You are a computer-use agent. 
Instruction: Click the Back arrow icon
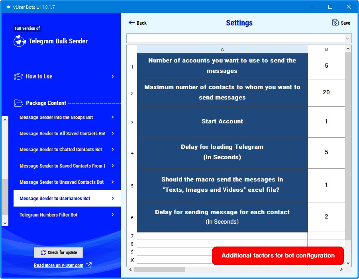coord(131,22)
